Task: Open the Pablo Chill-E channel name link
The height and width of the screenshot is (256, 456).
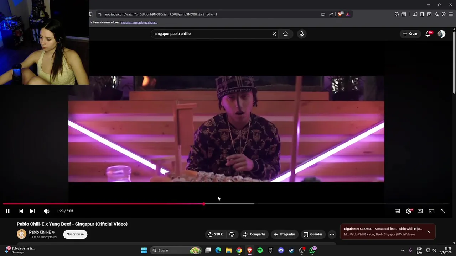Action: [x=40, y=232]
